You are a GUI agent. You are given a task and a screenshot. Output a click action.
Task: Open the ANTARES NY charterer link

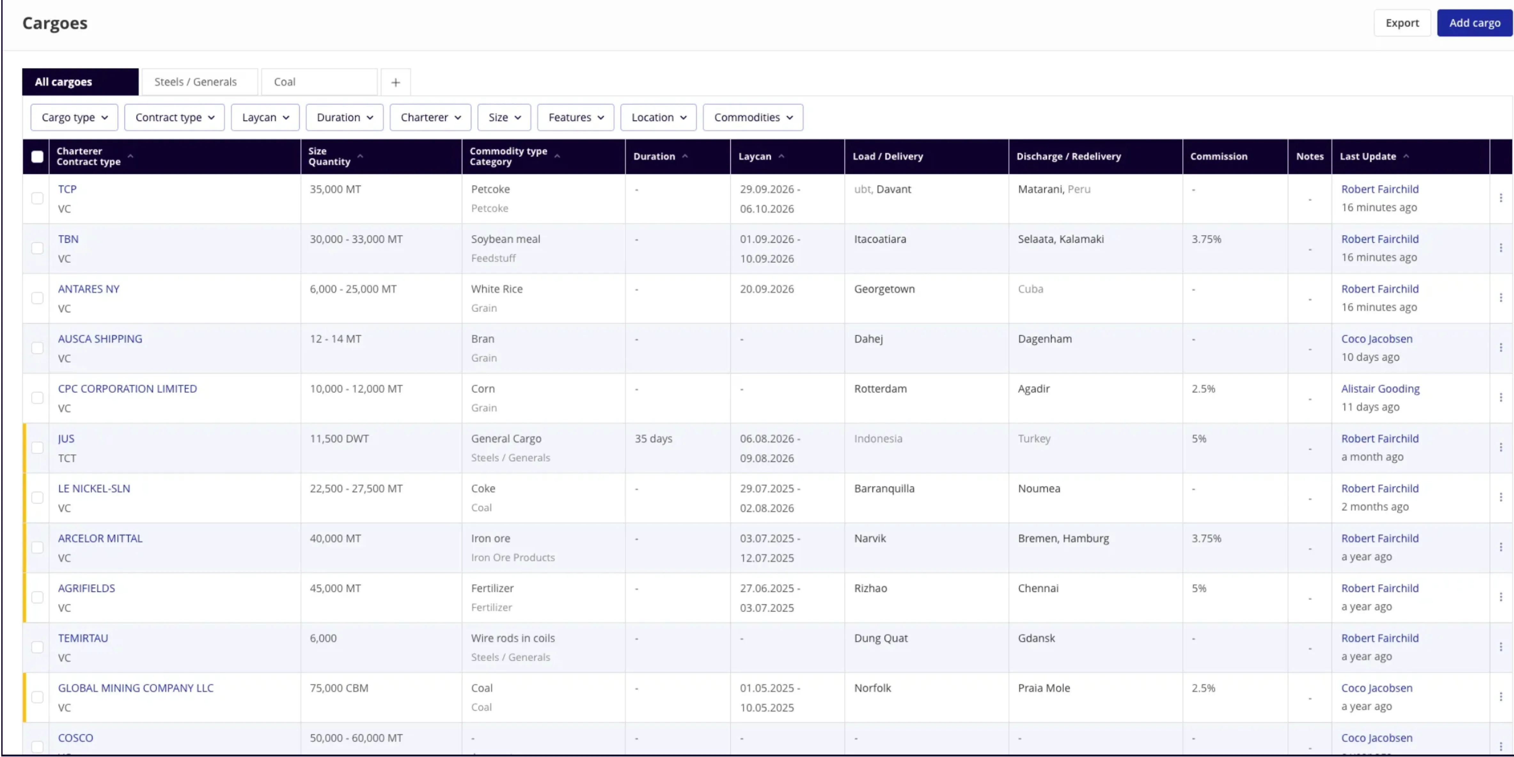[89, 289]
